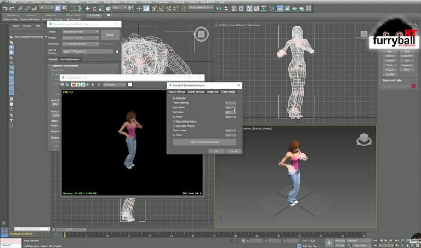
Task: Click the Redo arrow in main toolbar
Action: tap(12, 9)
